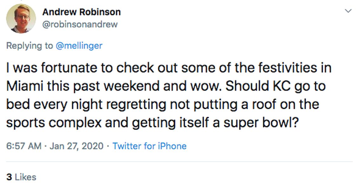Image resolution: width=362 pixels, height=190 pixels.
Task: Click the Jan 27, 2020 date
Action: [76, 146]
